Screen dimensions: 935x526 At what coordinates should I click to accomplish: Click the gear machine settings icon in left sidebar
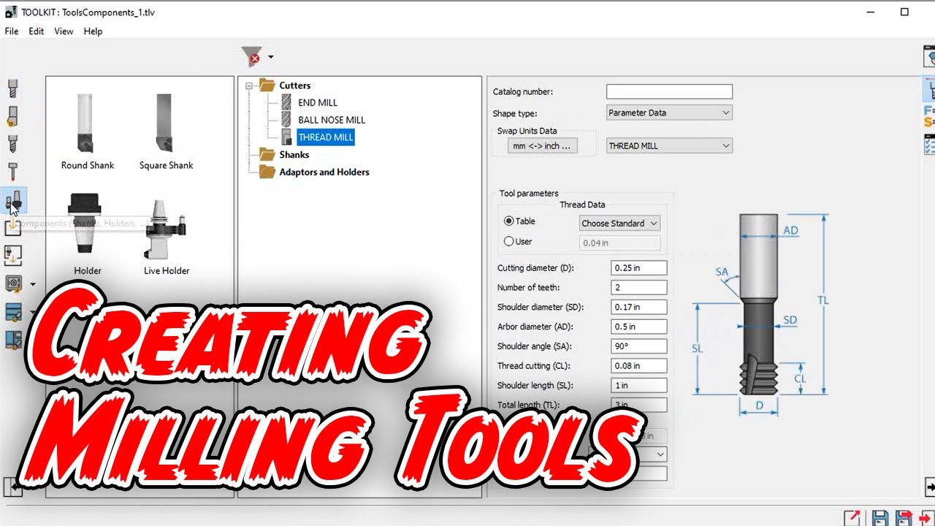point(13,283)
